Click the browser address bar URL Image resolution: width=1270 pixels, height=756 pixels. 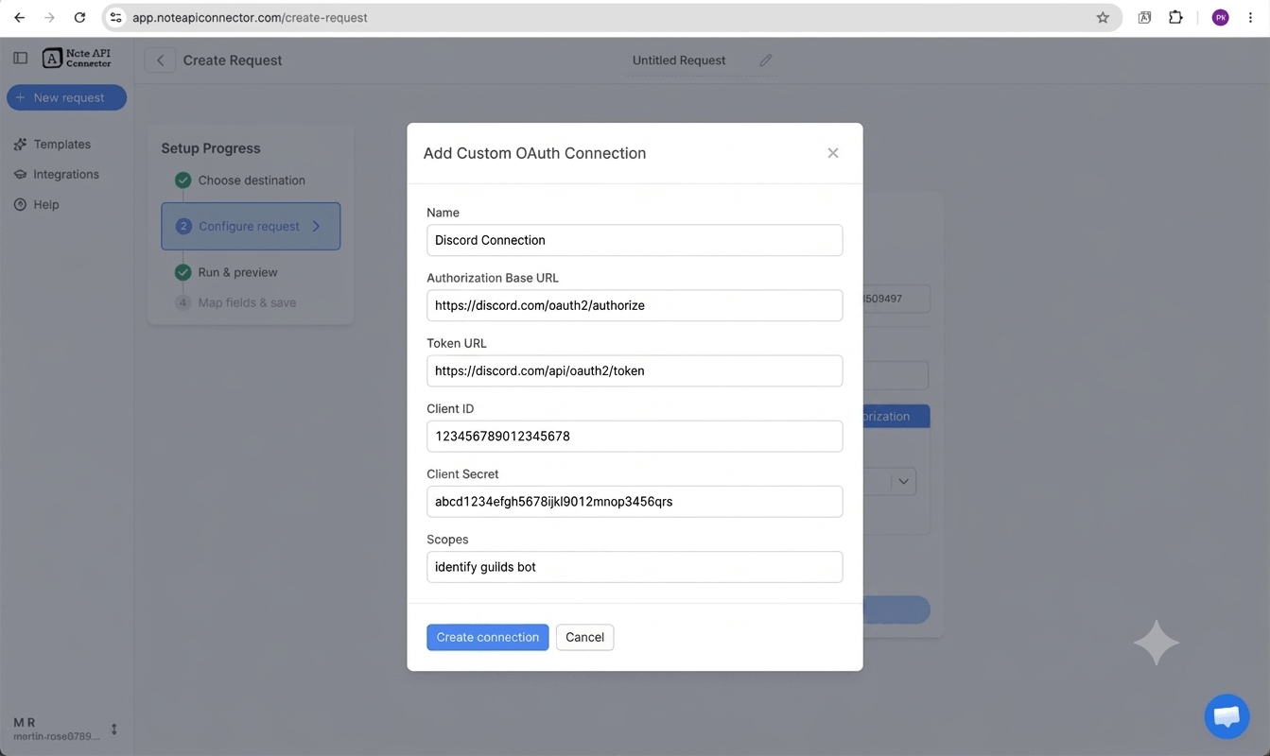click(x=250, y=17)
